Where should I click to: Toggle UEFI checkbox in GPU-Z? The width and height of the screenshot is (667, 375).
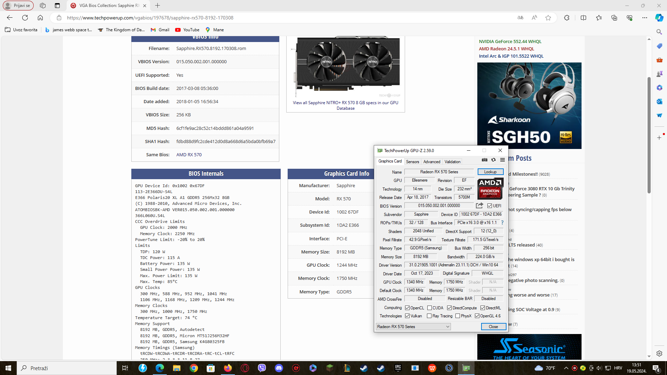pos(489,206)
